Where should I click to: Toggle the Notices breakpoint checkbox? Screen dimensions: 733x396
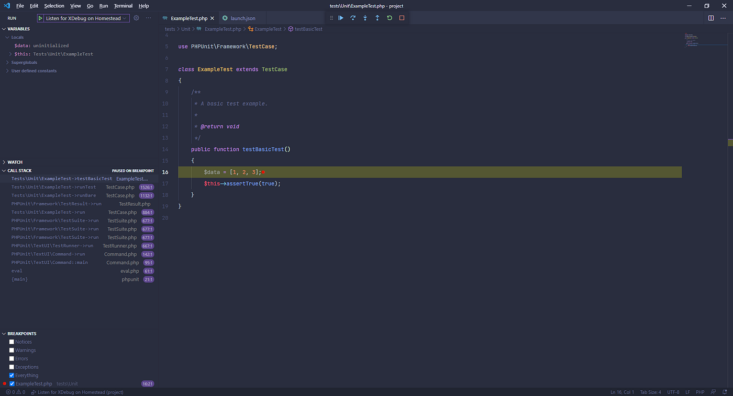pyautogui.click(x=12, y=342)
